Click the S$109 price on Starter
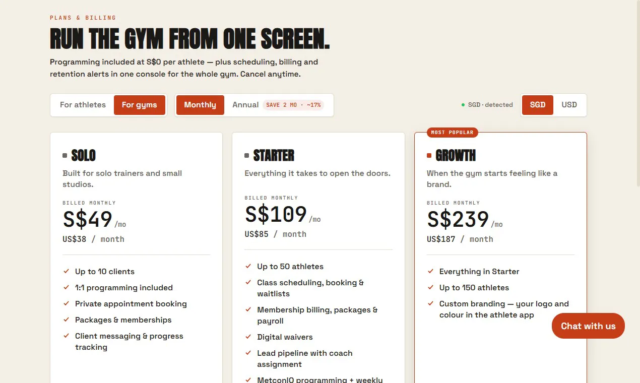The width and height of the screenshot is (640, 383). point(276,214)
